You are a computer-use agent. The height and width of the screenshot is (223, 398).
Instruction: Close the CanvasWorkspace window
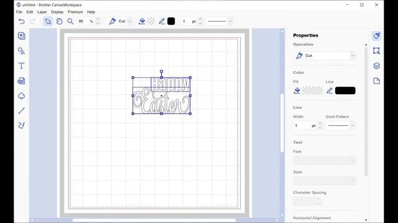pyautogui.click(x=376, y=5)
